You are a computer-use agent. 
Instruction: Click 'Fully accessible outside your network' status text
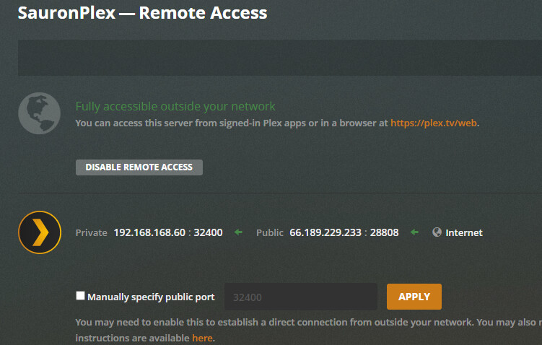[175, 106]
